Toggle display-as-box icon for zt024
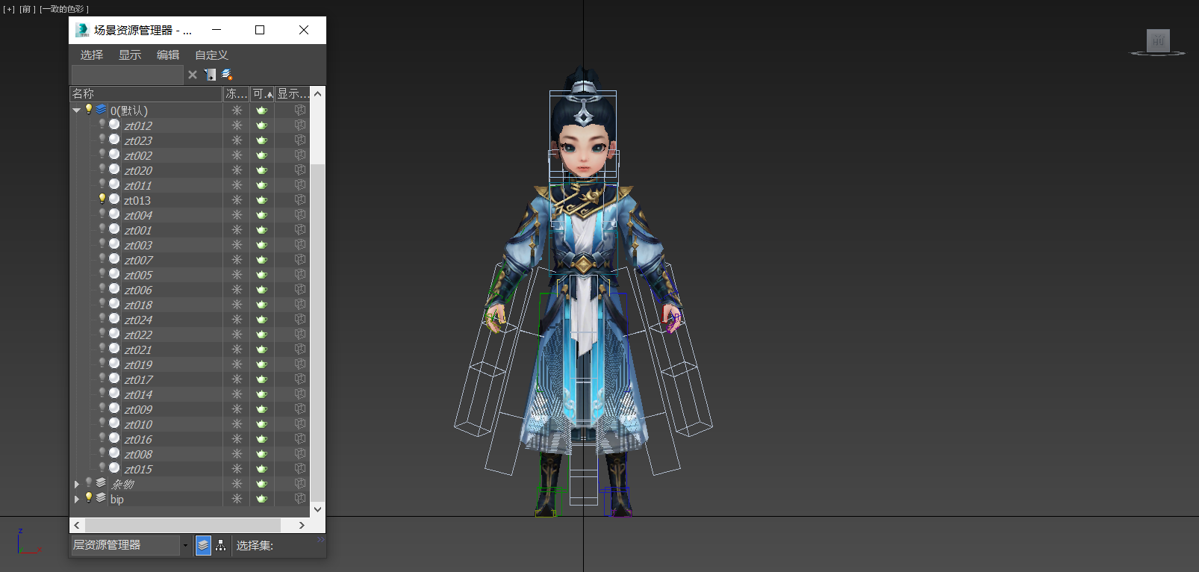Viewport: 1199px width, 572px height. (300, 320)
